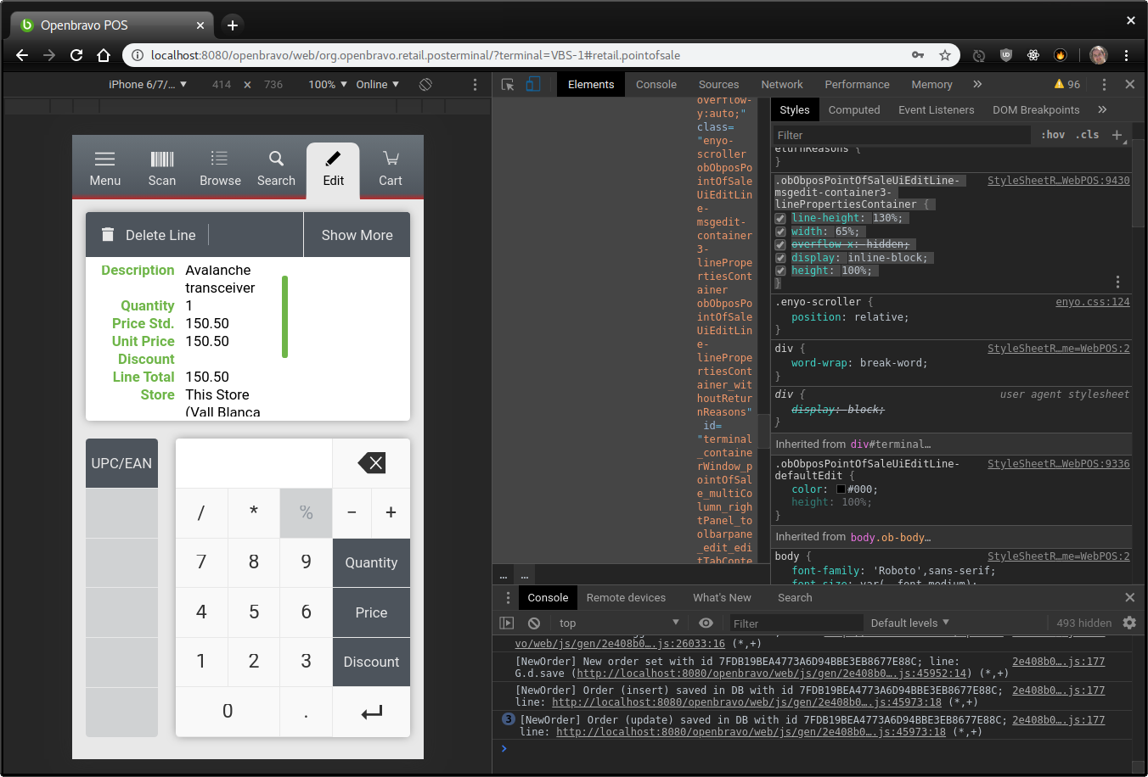The height and width of the screenshot is (777, 1148).
Task: Open the Menu hamburger icon
Action: [x=104, y=159]
